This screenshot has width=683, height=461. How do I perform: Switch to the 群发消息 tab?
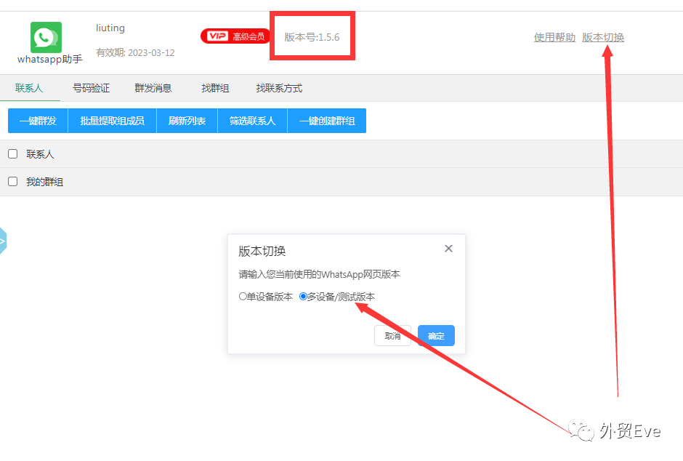(153, 88)
